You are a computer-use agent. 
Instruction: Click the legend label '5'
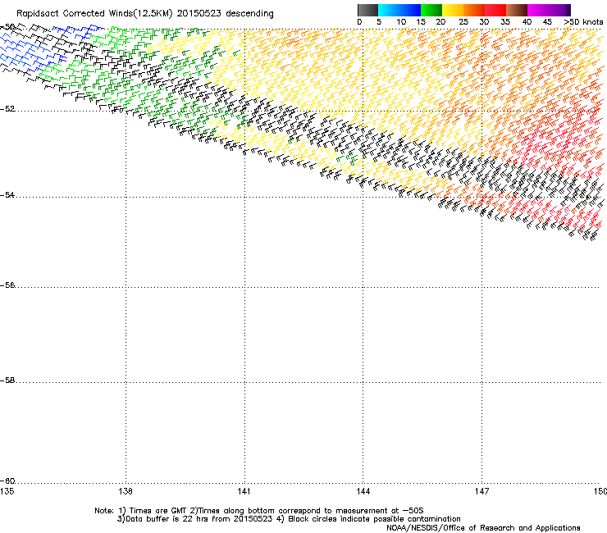[x=379, y=22]
